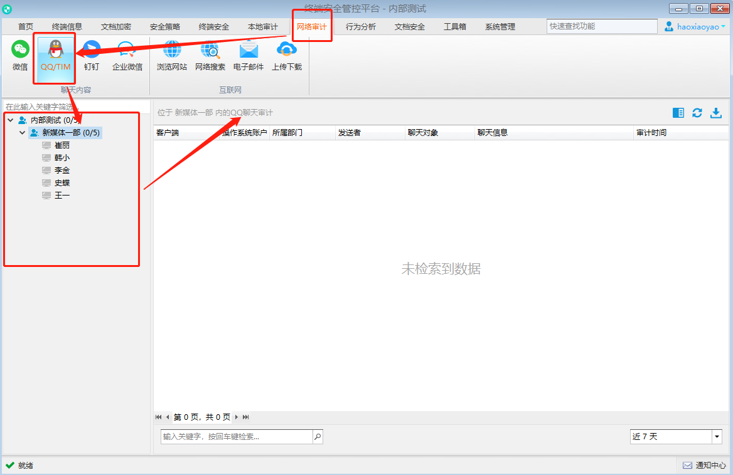Image resolution: width=733 pixels, height=475 pixels.
Task: Collapse the 新媒体一部 tree node
Action: tap(23, 133)
